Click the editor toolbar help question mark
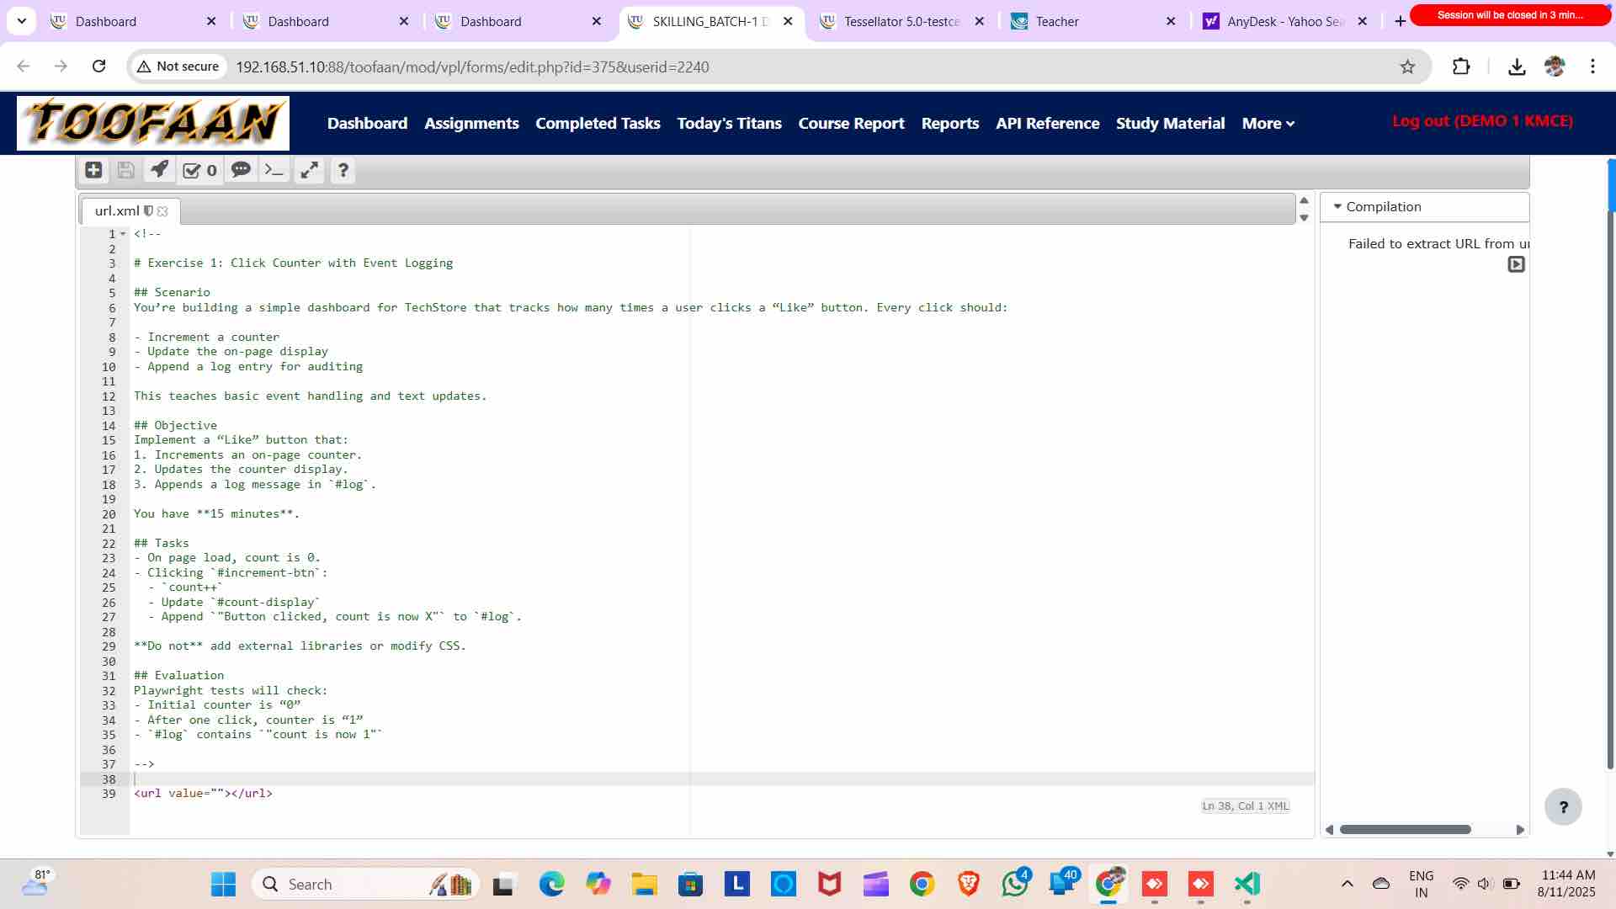 343,170
